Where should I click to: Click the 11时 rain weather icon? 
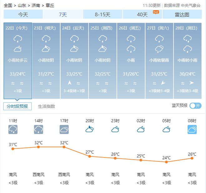pos(13,129)
